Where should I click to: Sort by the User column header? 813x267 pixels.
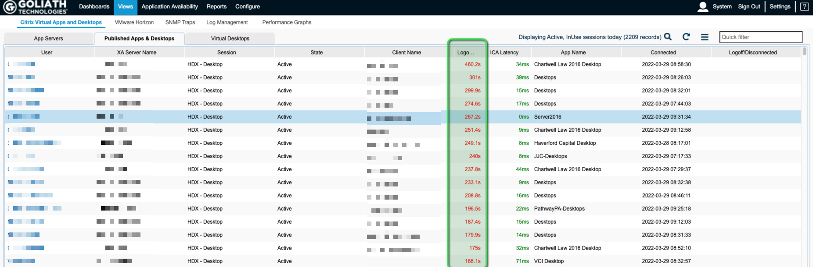pos(47,53)
